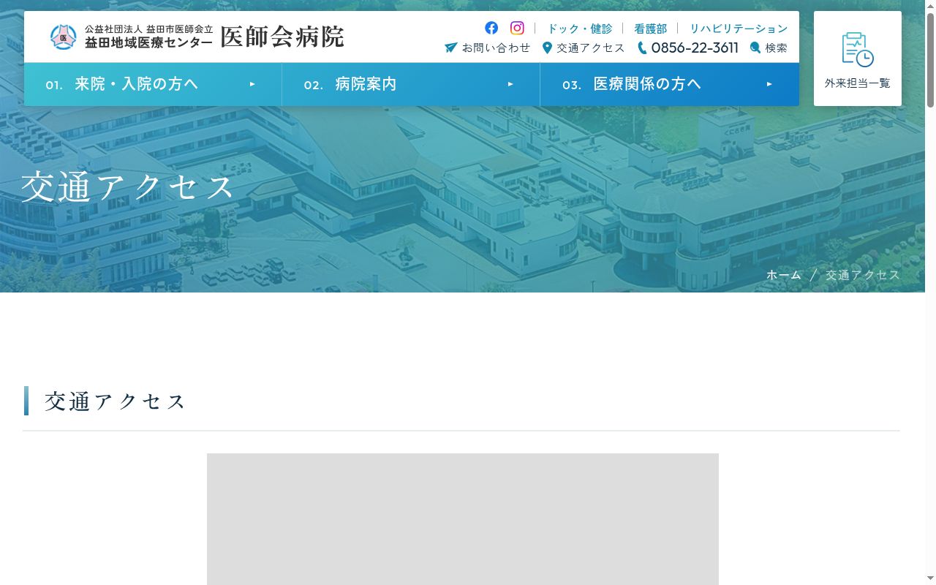This screenshot has width=936, height=585.
Task: Click 交通アクセス breadcrumb text
Action: [863, 275]
